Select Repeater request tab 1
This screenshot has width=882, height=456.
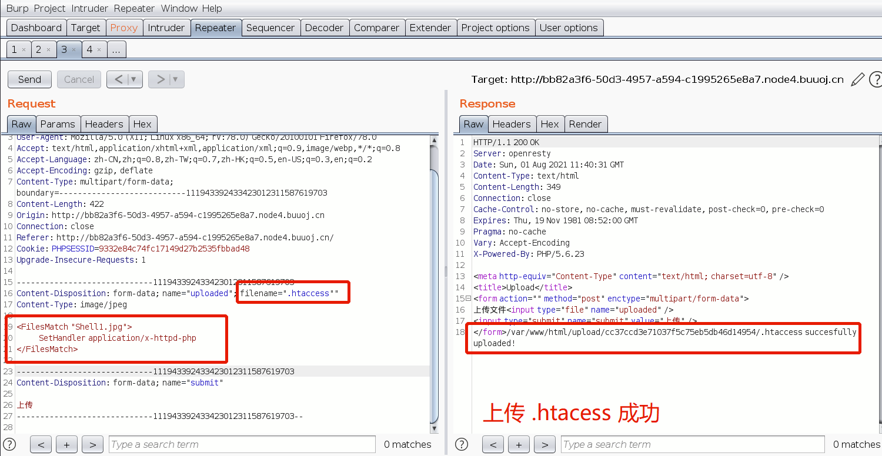pos(14,49)
